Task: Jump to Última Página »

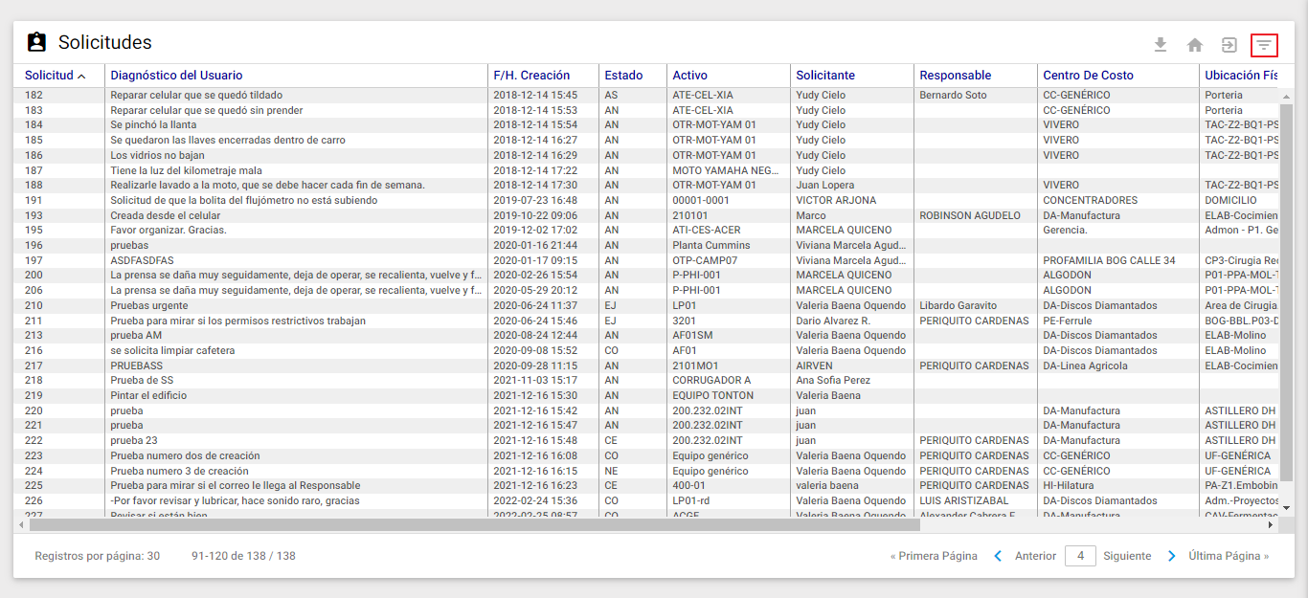Action: 1229,556
